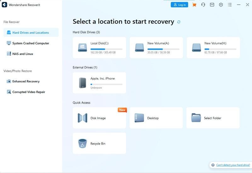Click the Disk Image icon

[83, 118]
